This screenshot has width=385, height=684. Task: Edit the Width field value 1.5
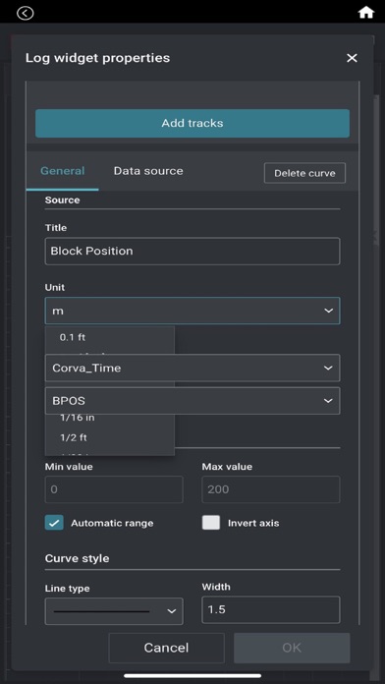tap(271, 609)
